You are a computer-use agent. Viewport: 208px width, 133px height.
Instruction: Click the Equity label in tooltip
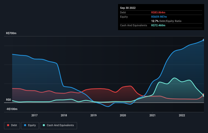click(x=124, y=17)
